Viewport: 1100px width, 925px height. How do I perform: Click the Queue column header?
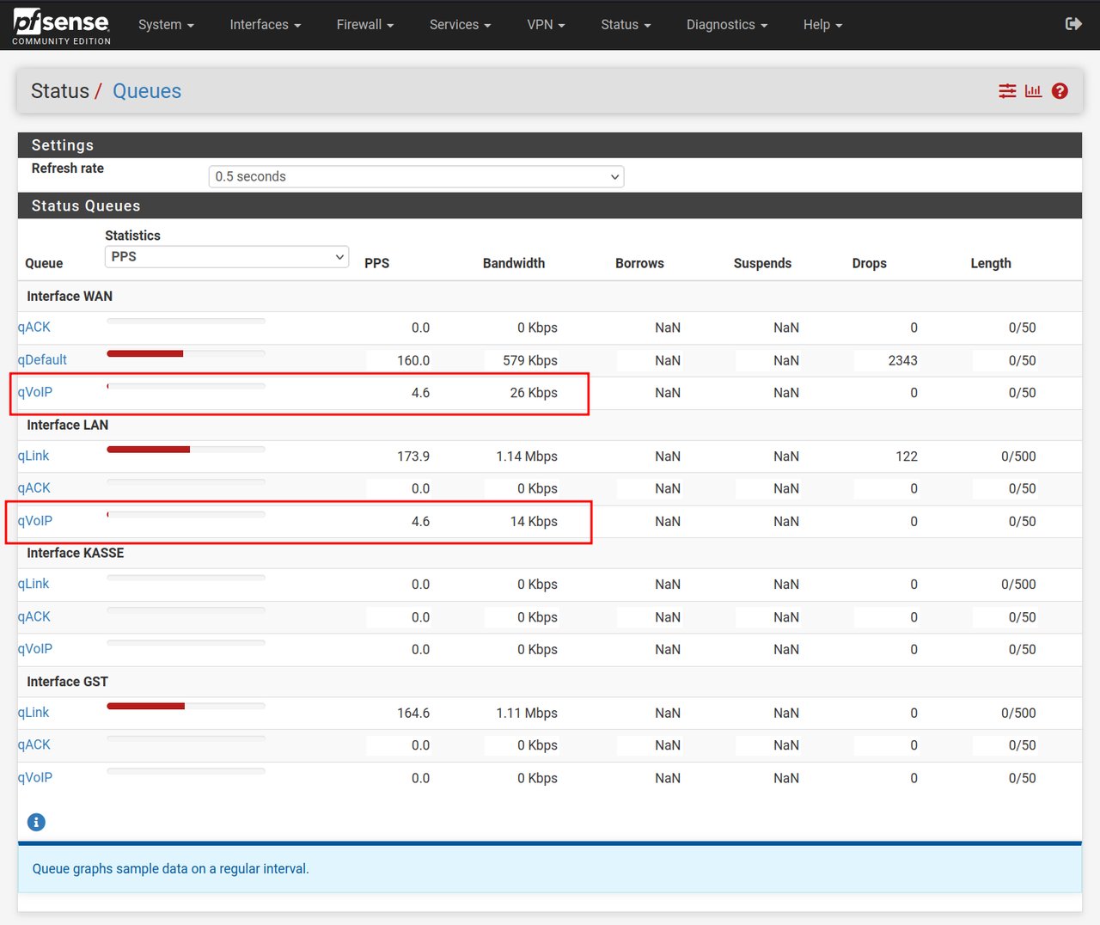pos(44,263)
